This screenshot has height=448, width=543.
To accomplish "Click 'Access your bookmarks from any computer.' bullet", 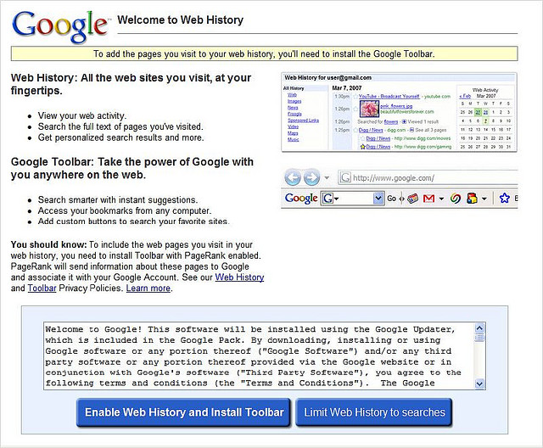I will [125, 210].
